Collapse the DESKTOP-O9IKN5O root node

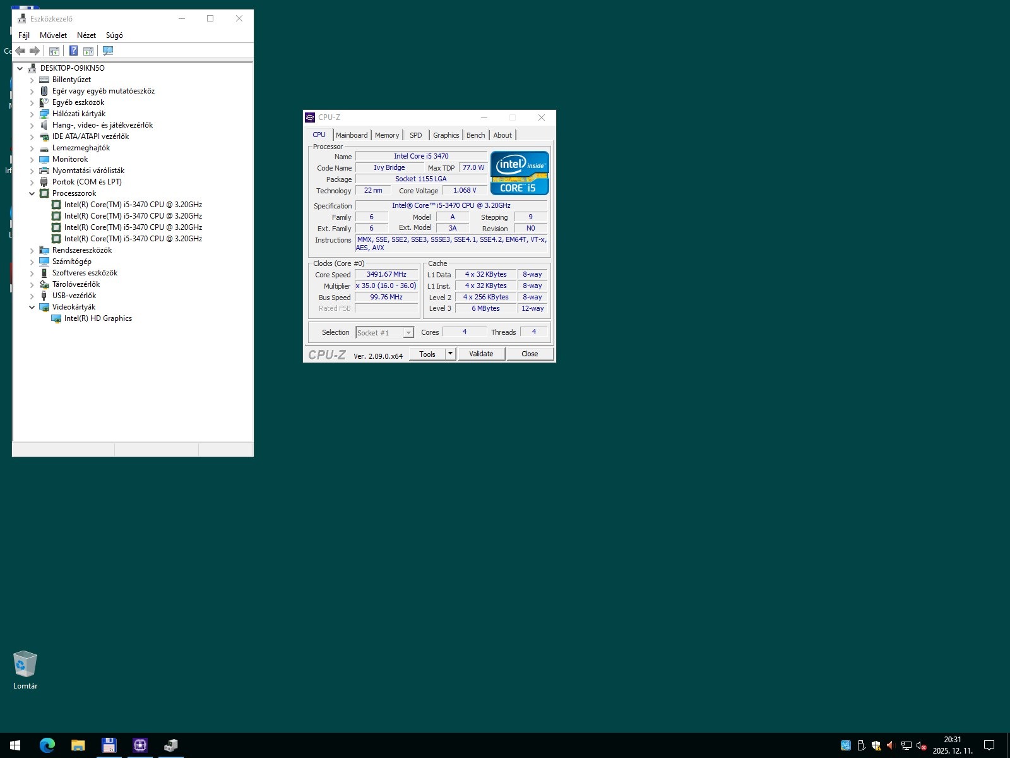point(20,68)
